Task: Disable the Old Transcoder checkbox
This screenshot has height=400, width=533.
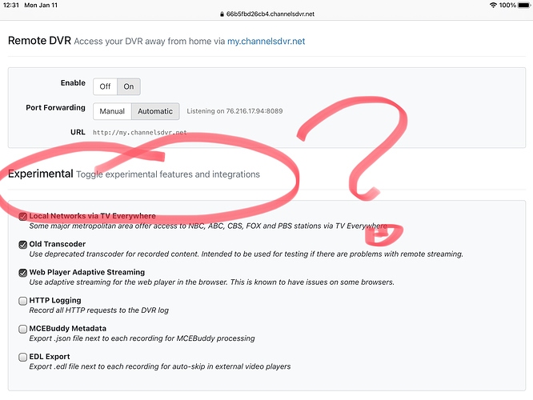Action: [22, 244]
